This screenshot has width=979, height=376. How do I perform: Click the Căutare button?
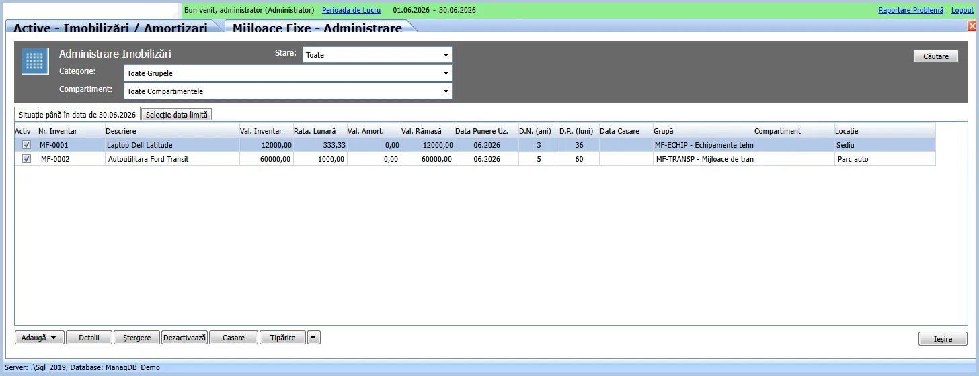(936, 56)
